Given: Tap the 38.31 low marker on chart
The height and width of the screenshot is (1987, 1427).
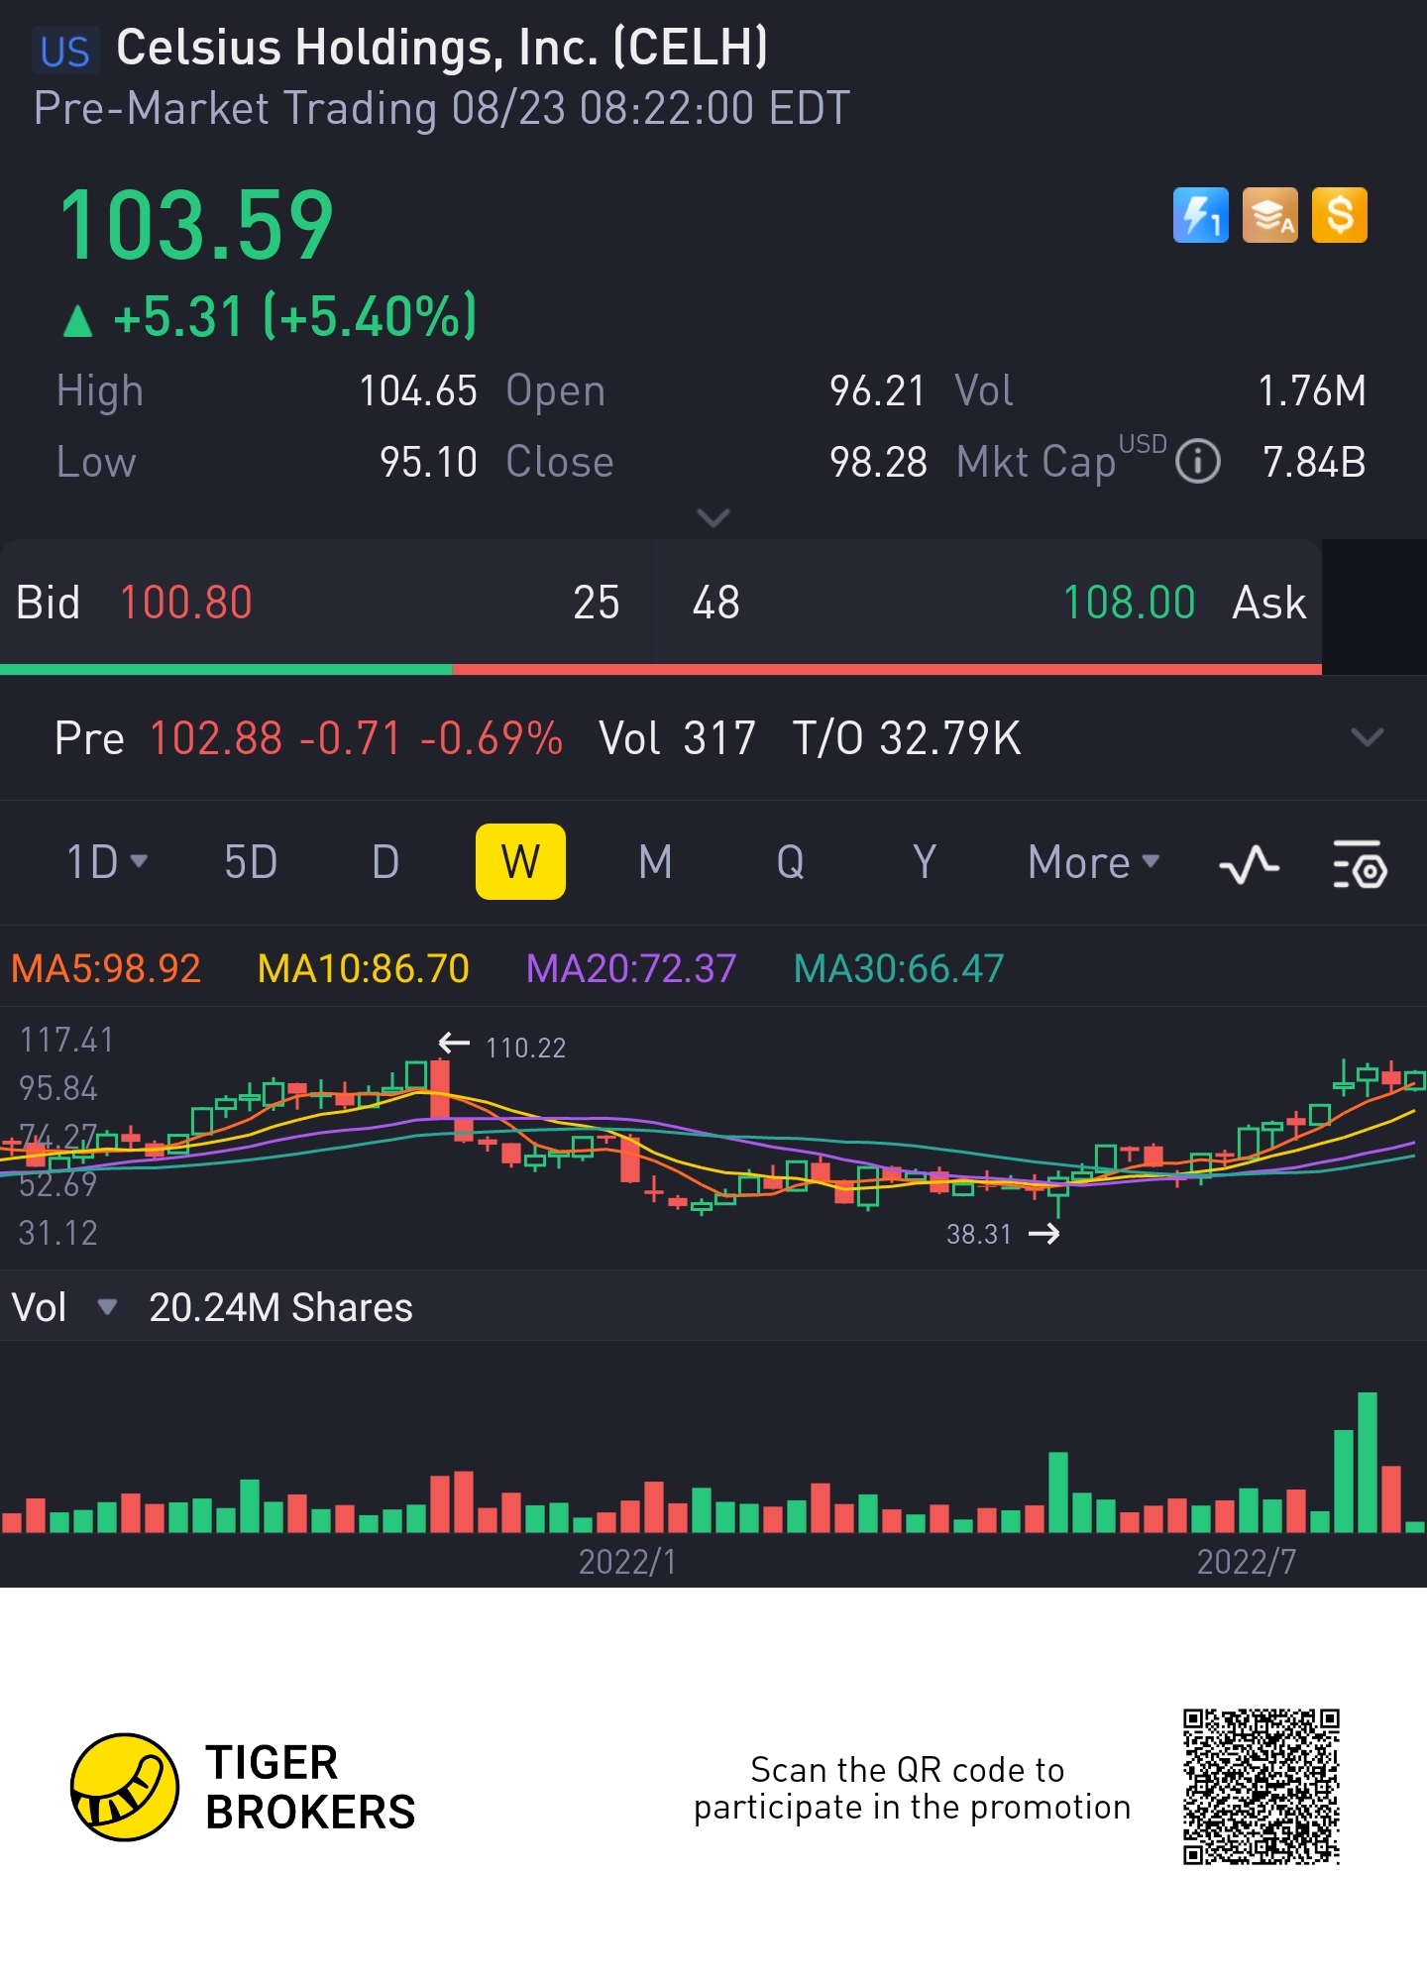Looking at the screenshot, I should coord(979,1234).
